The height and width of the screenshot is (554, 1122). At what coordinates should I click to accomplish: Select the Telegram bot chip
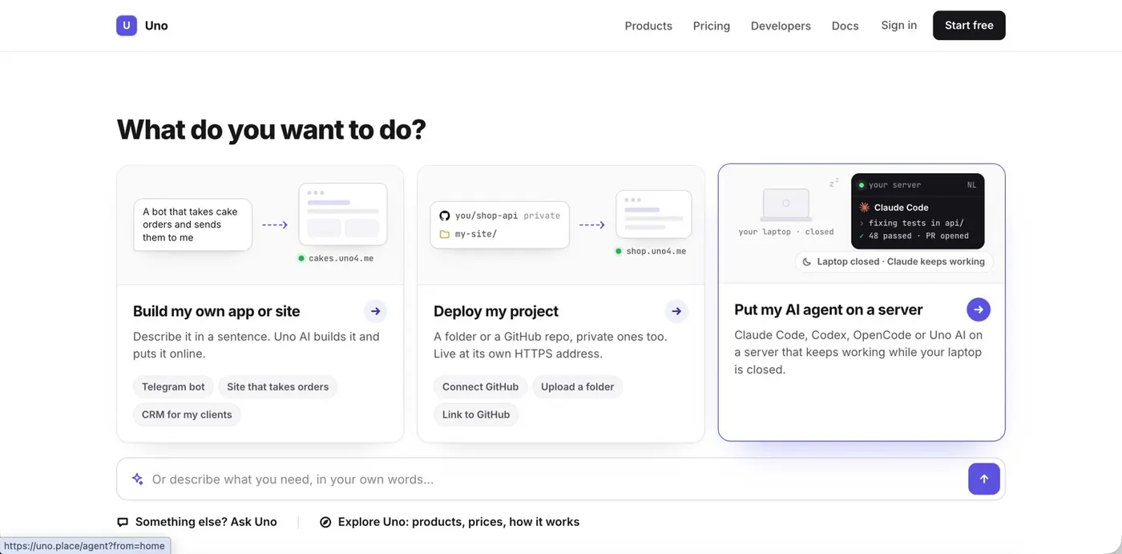click(x=173, y=386)
